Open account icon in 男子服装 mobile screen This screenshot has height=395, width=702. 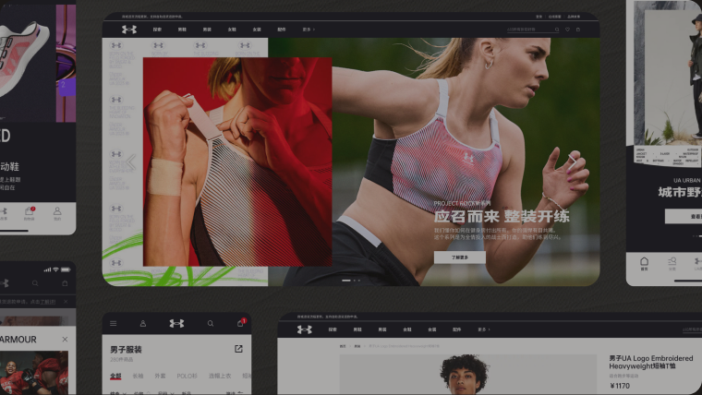(143, 323)
